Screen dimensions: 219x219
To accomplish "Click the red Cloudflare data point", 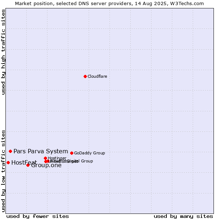I will coord(85,76).
